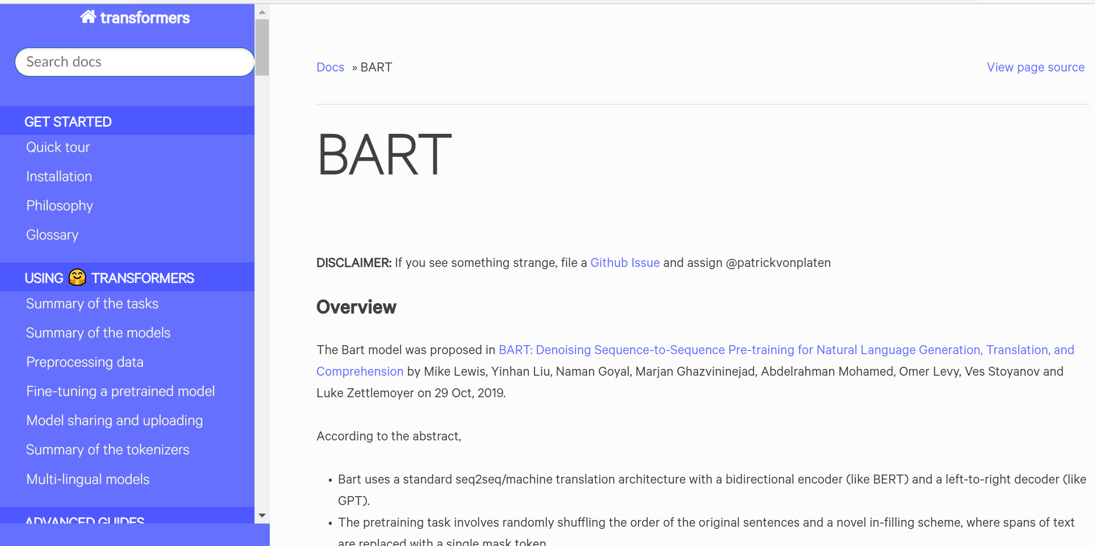Open Summary of the models
This screenshot has width=1095, height=546.
98,333
